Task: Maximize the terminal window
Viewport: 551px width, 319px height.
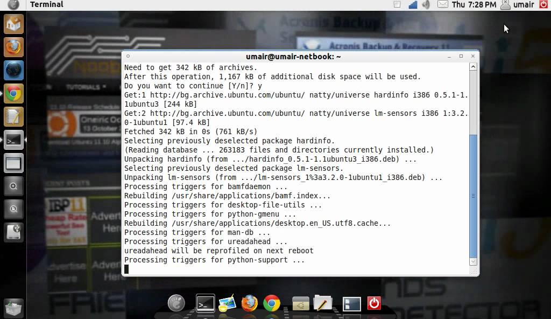Action: [461, 57]
